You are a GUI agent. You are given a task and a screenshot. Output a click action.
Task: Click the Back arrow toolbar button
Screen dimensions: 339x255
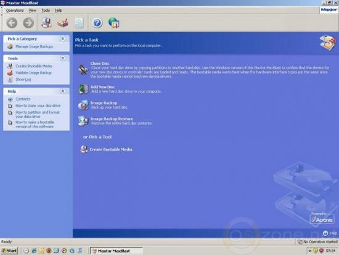click(12, 23)
